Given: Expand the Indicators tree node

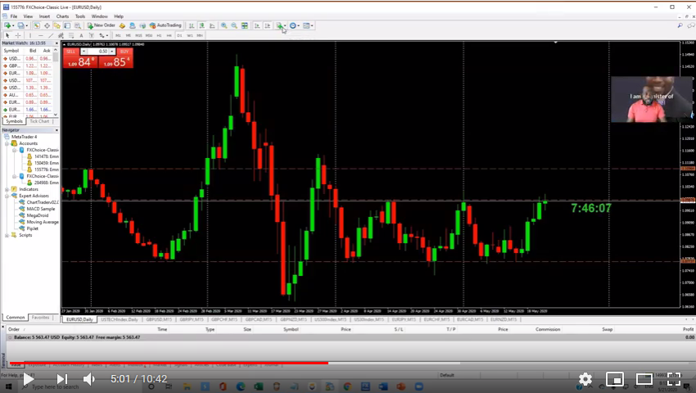Looking at the screenshot, I should (7, 189).
